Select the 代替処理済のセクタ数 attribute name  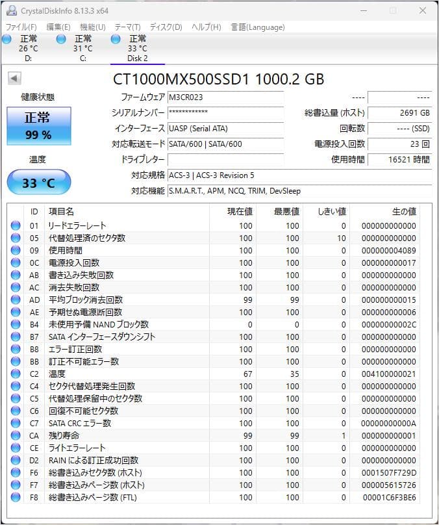87,238
